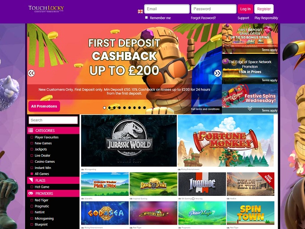Screen dimensions: 305x229
Task: Check the Red Tiger provider filter
Action: [32, 200]
